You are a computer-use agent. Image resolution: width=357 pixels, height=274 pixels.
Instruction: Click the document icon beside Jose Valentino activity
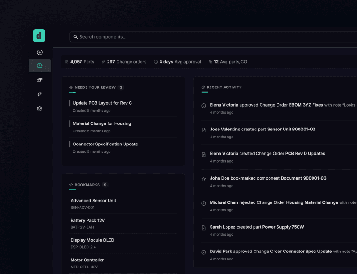coord(204,130)
